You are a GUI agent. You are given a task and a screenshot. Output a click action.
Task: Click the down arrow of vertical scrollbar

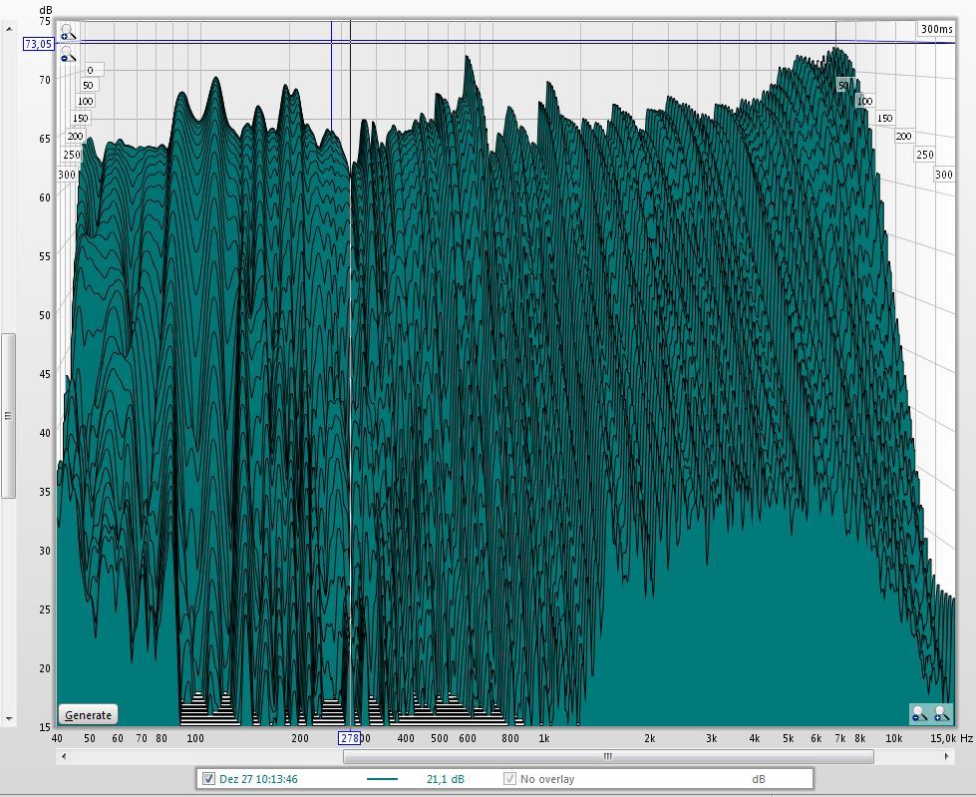(x=9, y=718)
